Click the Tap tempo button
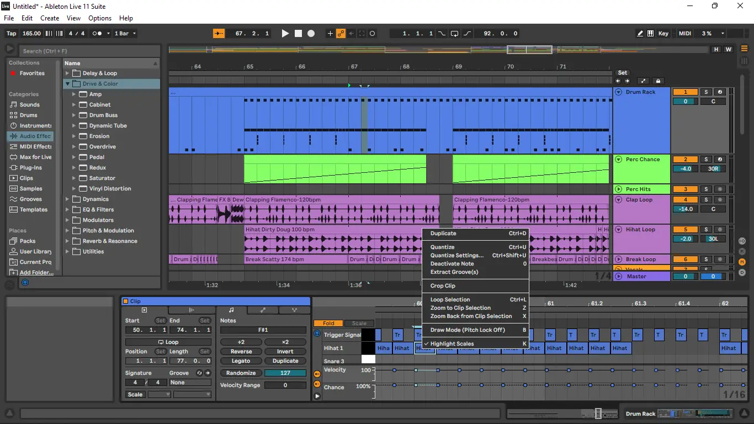The height and width of the screenshot is (424, 754). click(11, 34)
